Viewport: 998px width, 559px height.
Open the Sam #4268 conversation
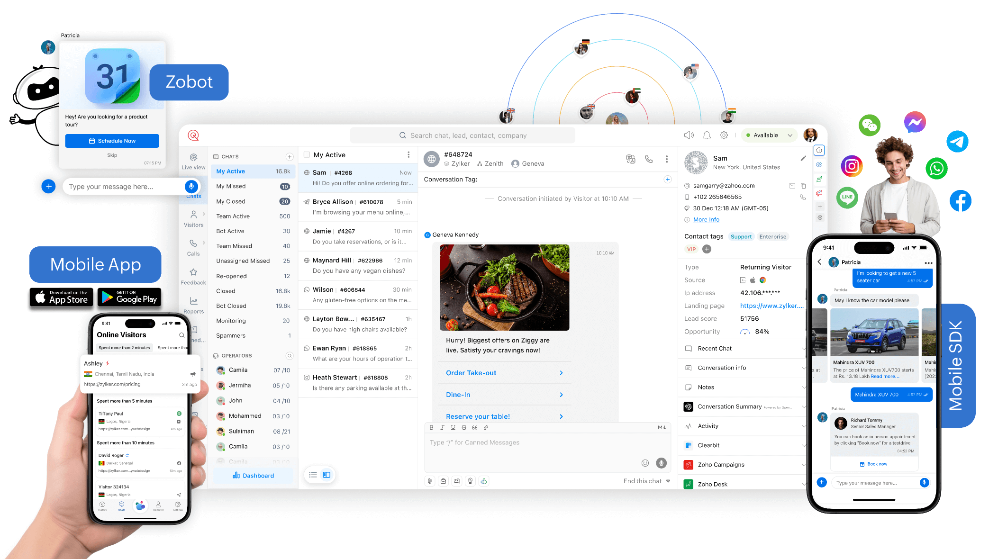coord(358,178)
